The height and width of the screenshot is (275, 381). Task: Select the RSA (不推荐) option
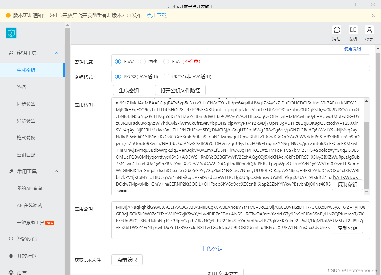point(166,61)
